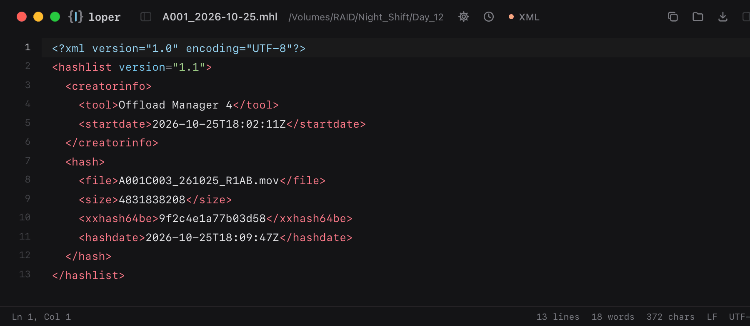The image size is (750, 326).
Task: Click the opening <creatorinfo> tag on line 3
Action: (108, 86)
